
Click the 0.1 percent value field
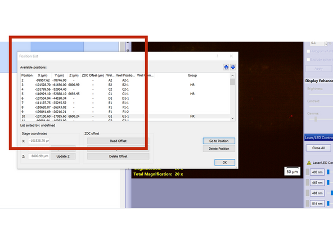[317, 43]
